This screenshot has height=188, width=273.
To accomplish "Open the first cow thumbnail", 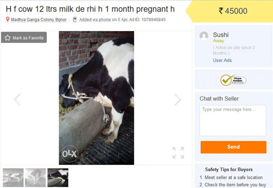I will coord(13,177).
